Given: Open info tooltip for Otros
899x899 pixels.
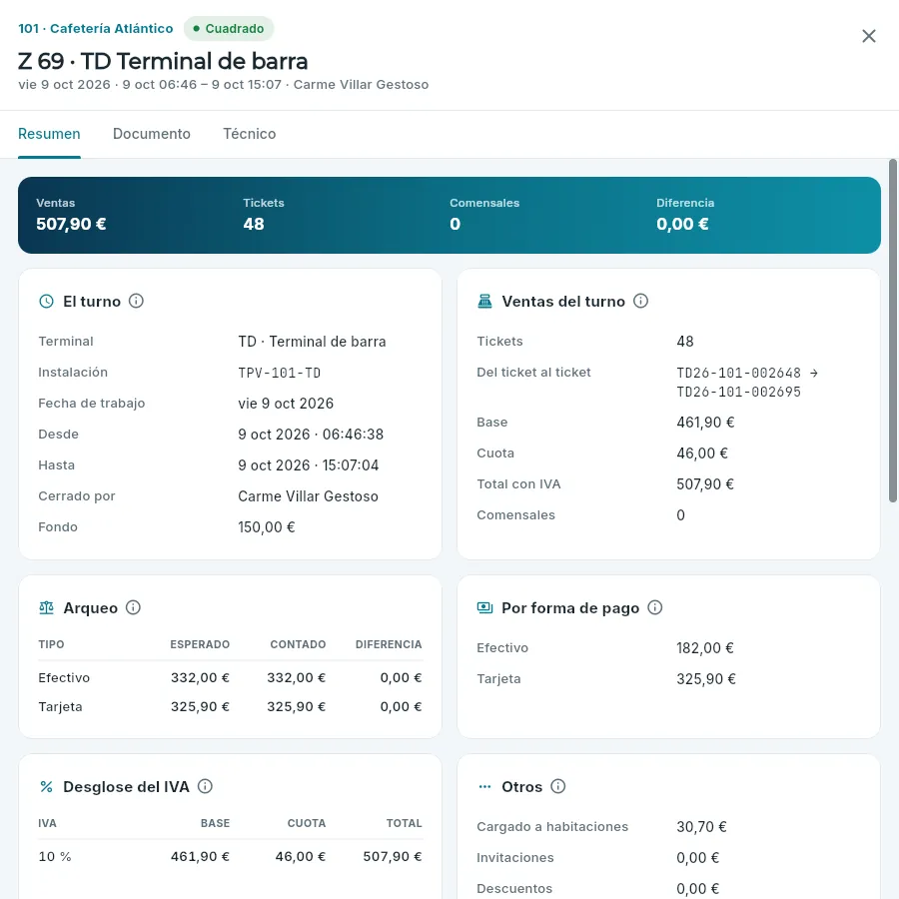Looking at the screenshot, I should (557, 787).
